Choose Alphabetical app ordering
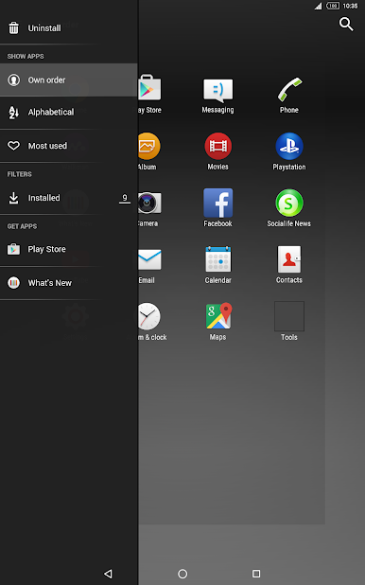This screenshot has width=365, height=585. point(69,113)
